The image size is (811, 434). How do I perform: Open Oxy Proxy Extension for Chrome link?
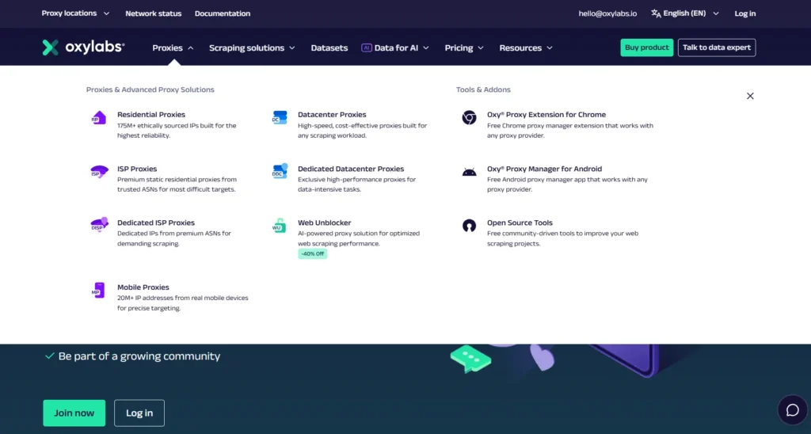coord(546,114)
